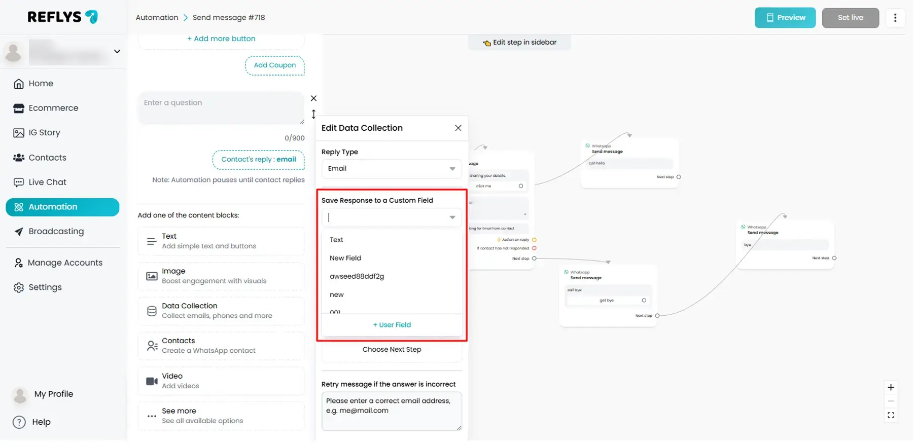
Task: Select 'New Field' from dropdown list
Action: click(x=345, y=258)
